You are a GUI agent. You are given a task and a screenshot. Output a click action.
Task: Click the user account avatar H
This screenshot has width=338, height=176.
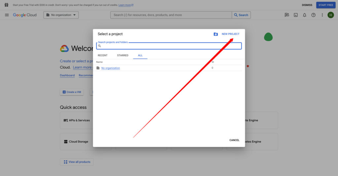[x=331, y=15]
